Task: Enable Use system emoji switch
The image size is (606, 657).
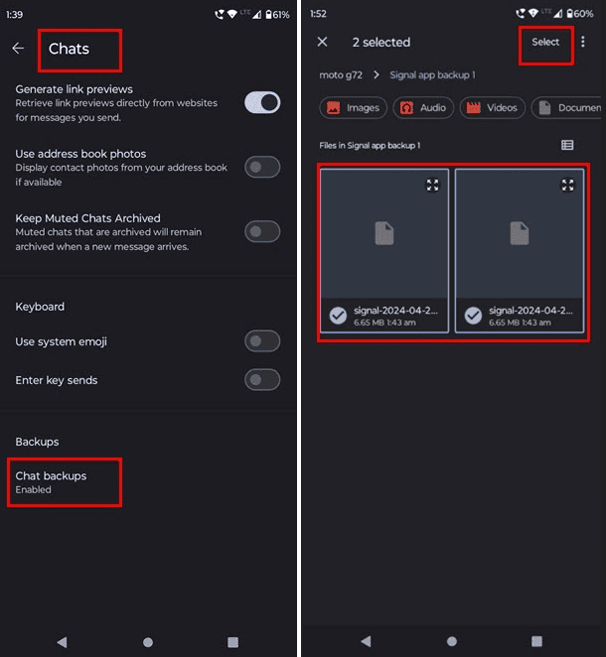Action: (x=262, y=341)
